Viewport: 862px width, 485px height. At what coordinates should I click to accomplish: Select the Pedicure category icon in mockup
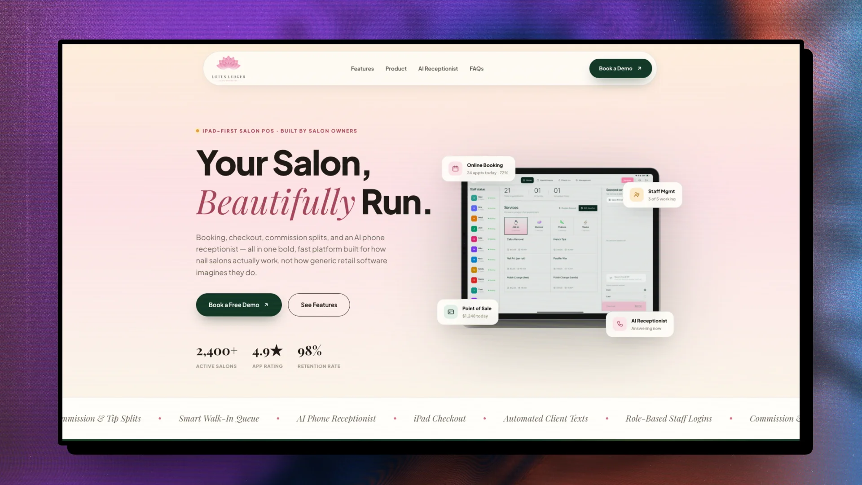[562, 222]
